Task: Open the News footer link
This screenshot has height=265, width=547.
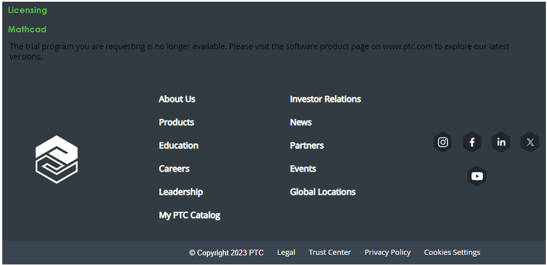Action: click(301, 122)
